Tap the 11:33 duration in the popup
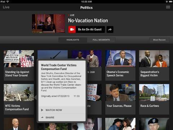Screen dimensions: 173x130 (77, 96)
